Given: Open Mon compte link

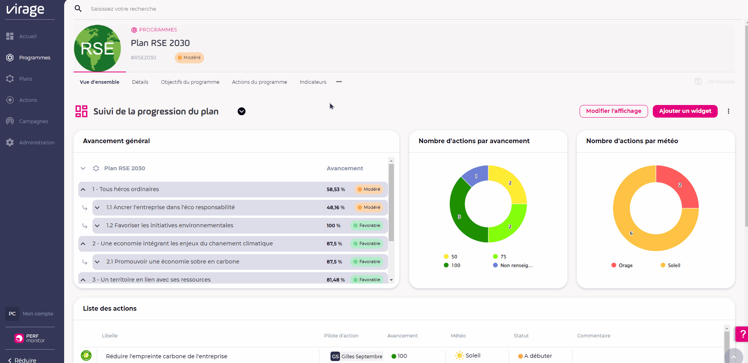Looking at the screenshot, I should point(38,313).
